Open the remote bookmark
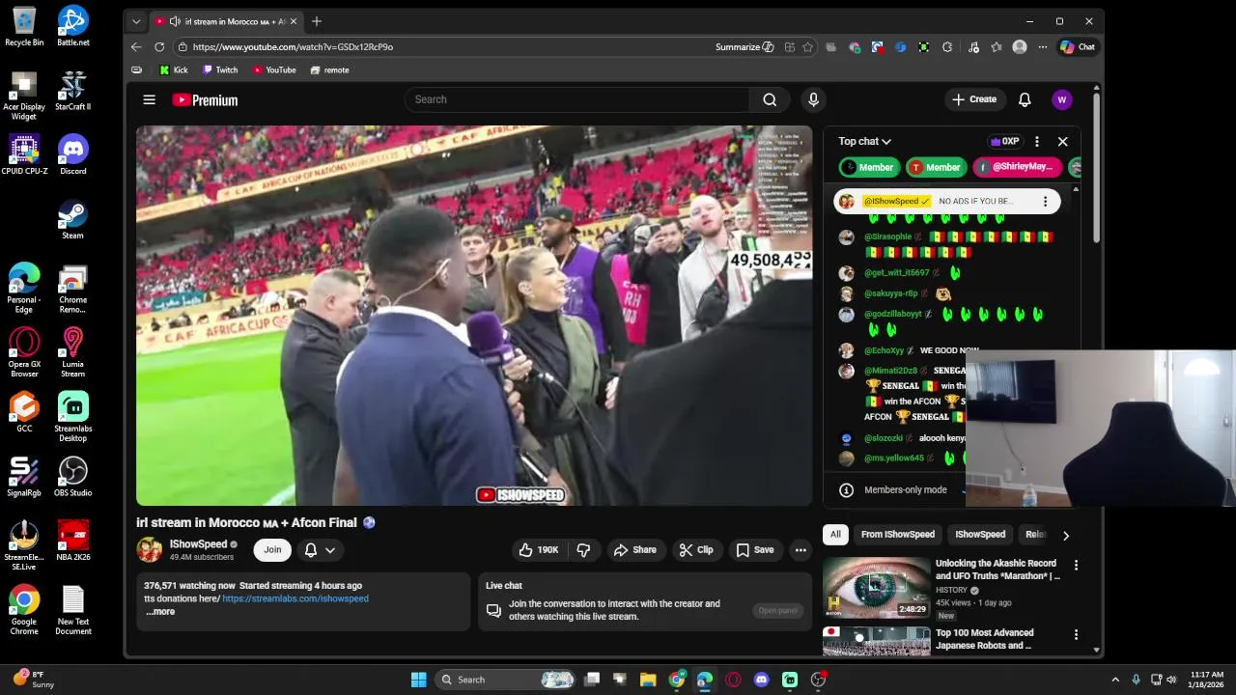This screenshot has width=1236, height=695. (x=330, y=69)
